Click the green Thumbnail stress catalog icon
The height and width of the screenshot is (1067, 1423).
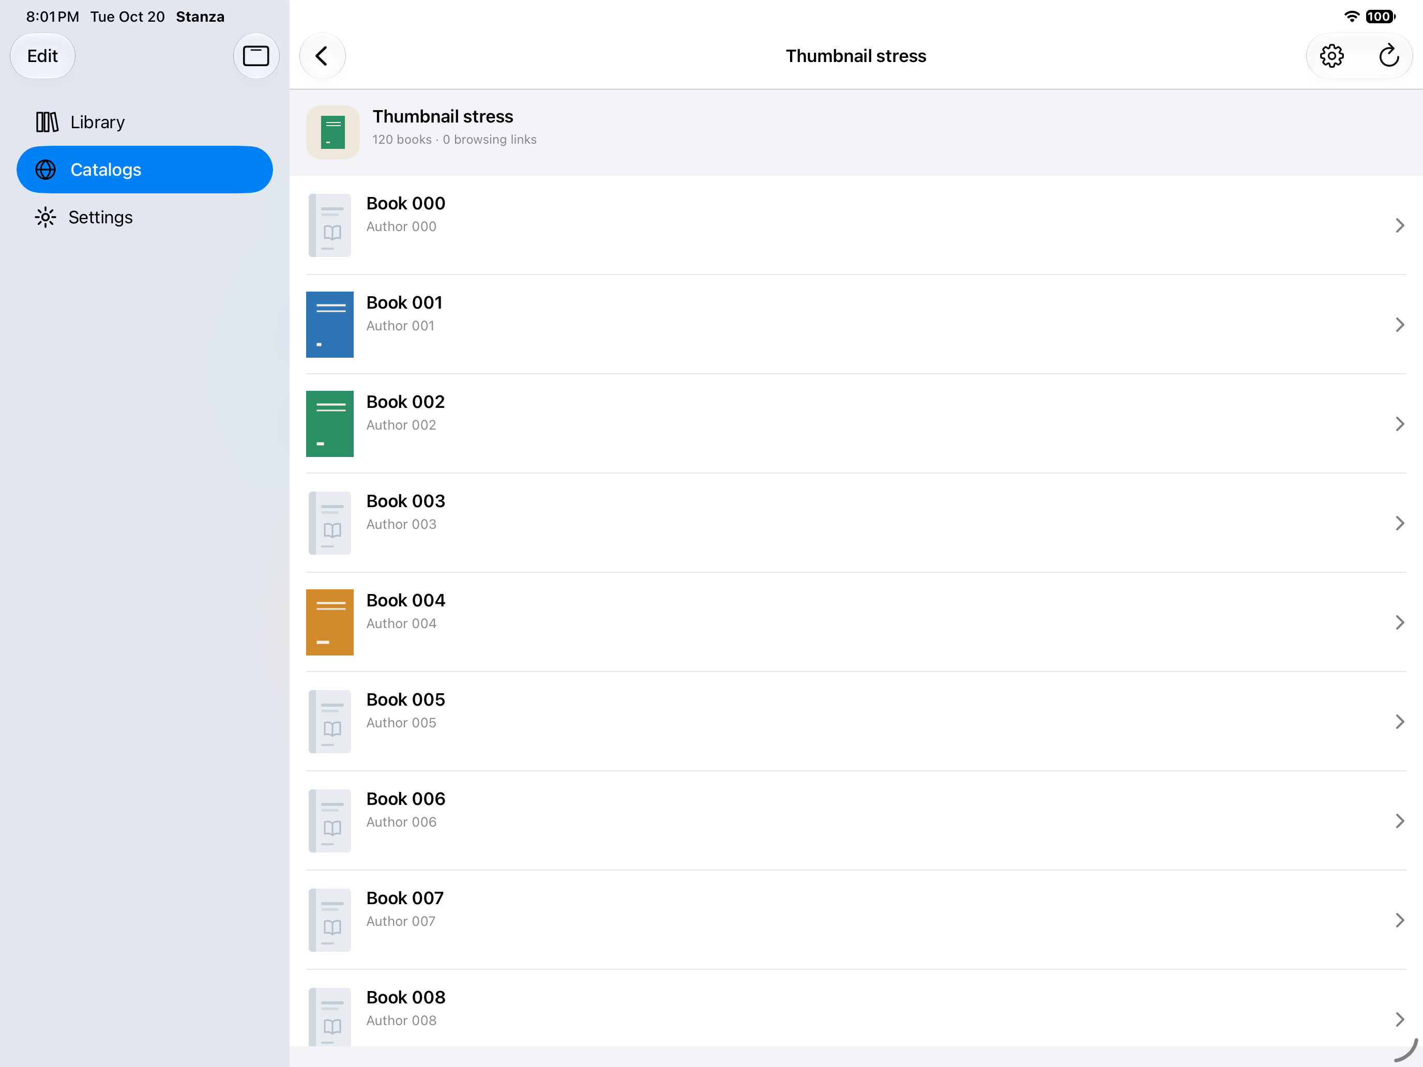(x=332, y=132)
